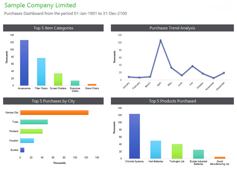Click the Accessories bar in Item Categories
This screenshot has height=169, width=237.
(x=24, y=63)
